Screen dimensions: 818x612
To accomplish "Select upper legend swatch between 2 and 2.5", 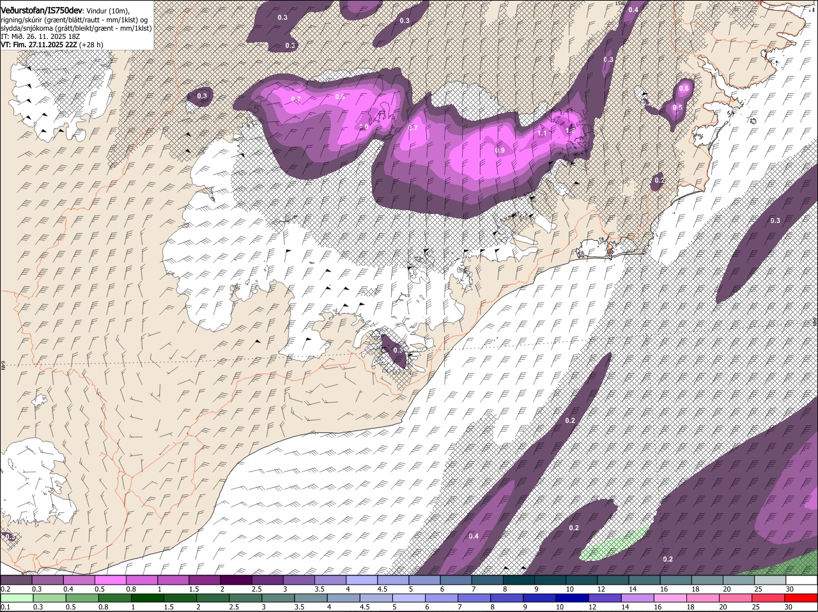I will tap(236, 580).
